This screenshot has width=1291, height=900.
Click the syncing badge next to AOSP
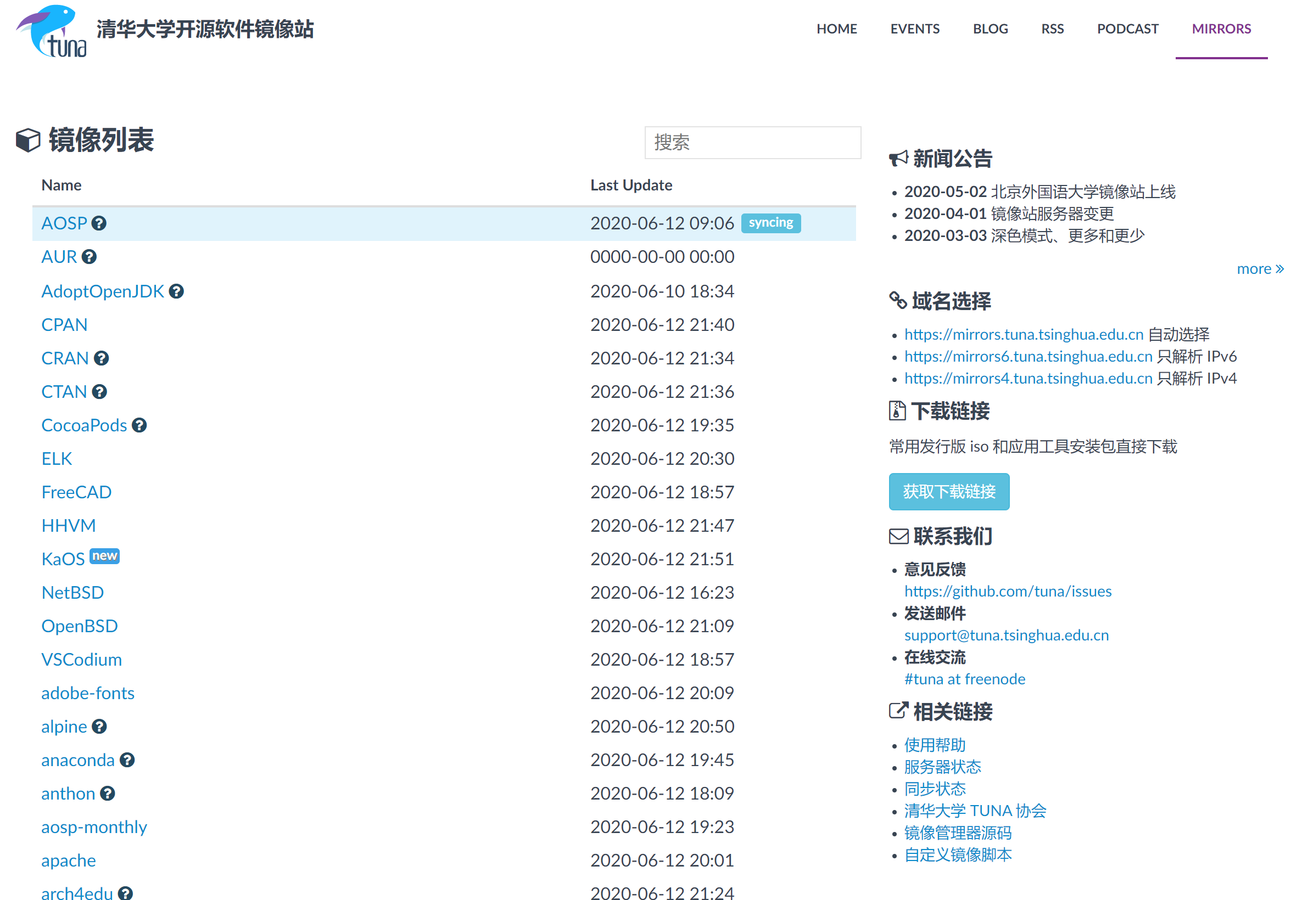(x=770, y=223)
